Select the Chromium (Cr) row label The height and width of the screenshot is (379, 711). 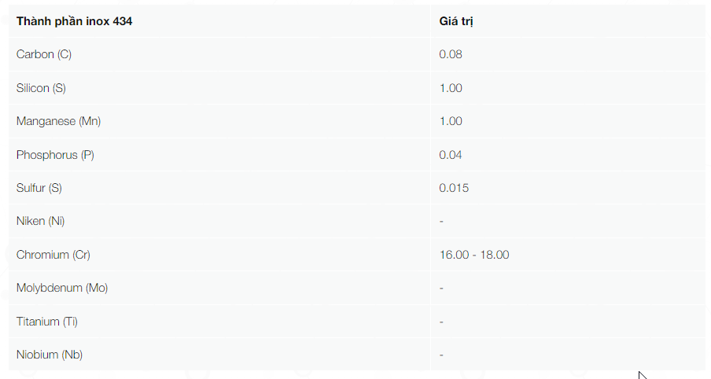tap(53, 255)
